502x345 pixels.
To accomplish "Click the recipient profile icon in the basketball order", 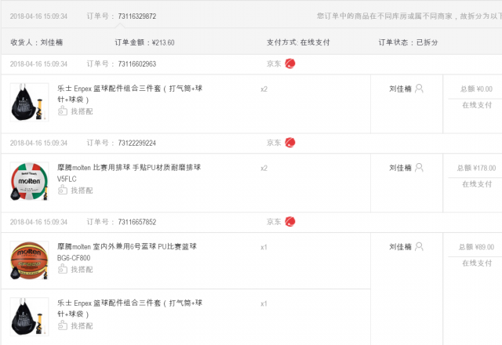I will (x=419, y=246).
